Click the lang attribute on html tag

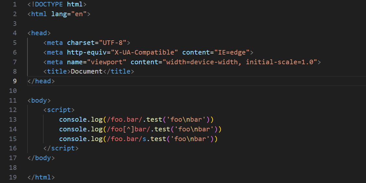point(59,14)
